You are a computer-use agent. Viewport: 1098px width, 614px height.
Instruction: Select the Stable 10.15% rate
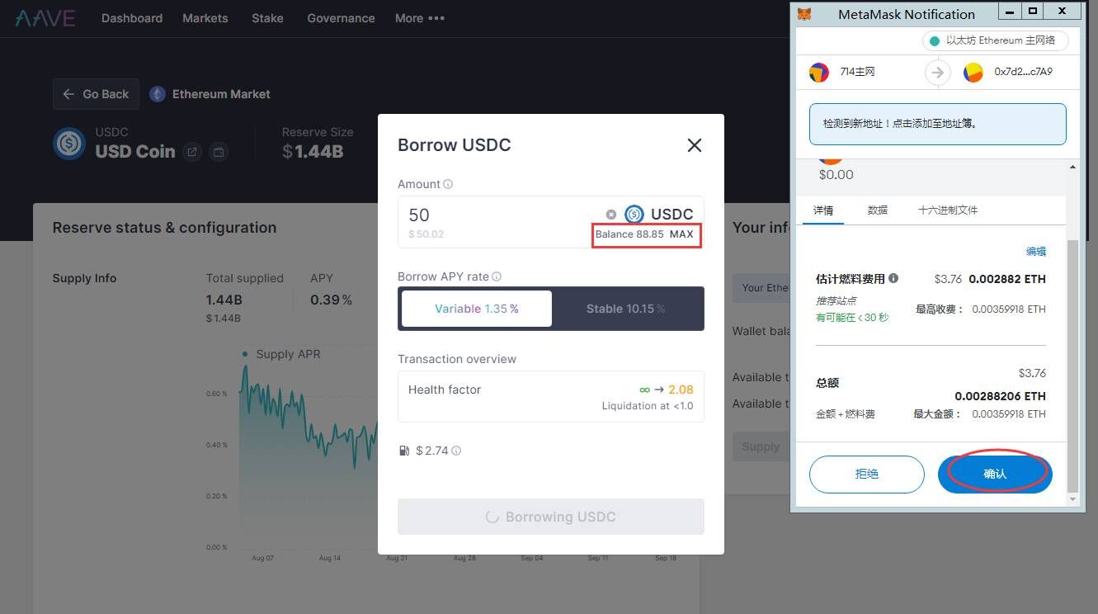pos(626,309)
